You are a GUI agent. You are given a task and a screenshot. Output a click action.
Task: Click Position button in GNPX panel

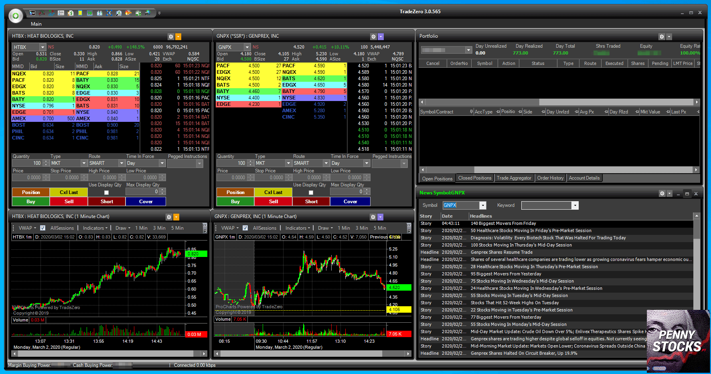(235, 192)
